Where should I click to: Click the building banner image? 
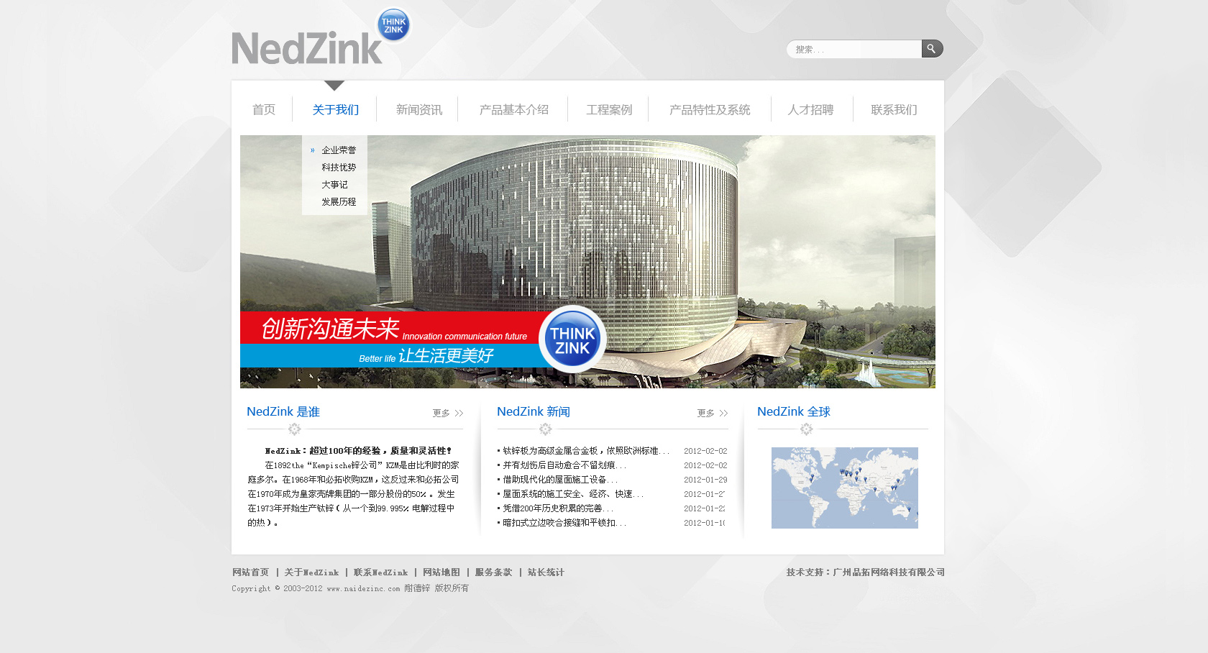(x=587, y=262)
